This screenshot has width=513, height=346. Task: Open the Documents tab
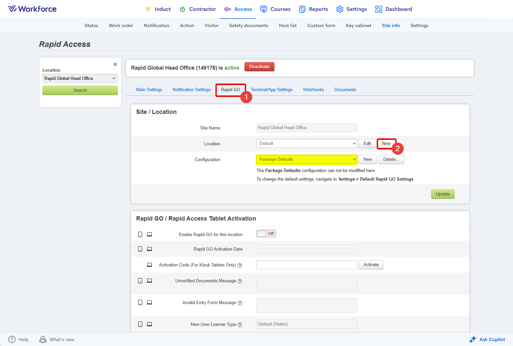click(345, 90)
